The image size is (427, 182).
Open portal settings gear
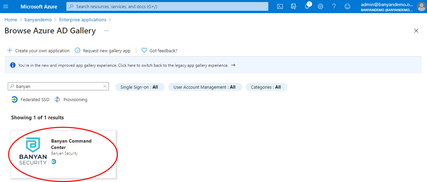click(321, 6)
